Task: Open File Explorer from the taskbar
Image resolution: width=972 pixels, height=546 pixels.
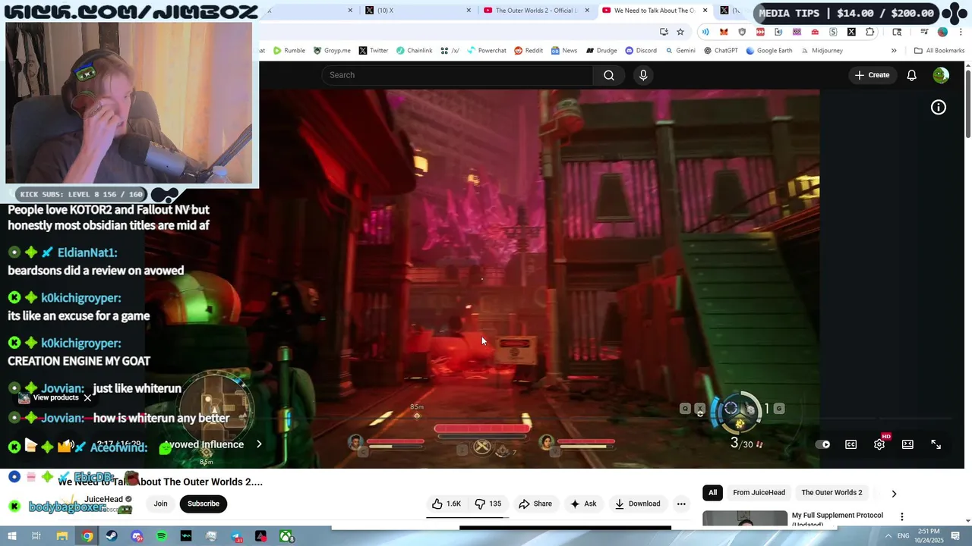Action: pyautogui.click(x=62, y=536)
